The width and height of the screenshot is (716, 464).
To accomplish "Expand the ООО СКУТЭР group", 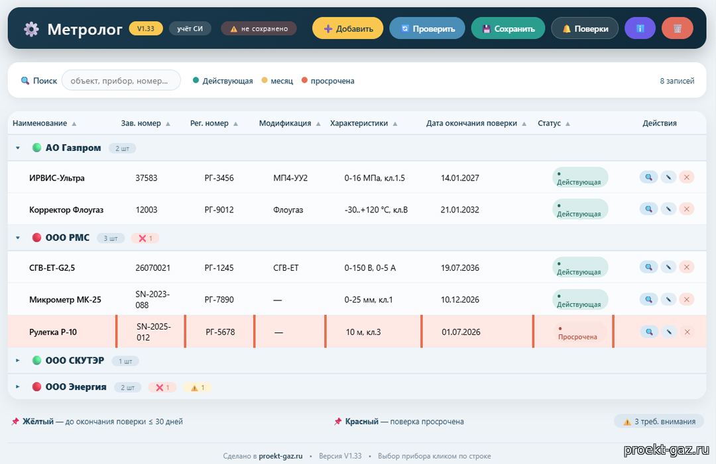I will pos(18,361).
